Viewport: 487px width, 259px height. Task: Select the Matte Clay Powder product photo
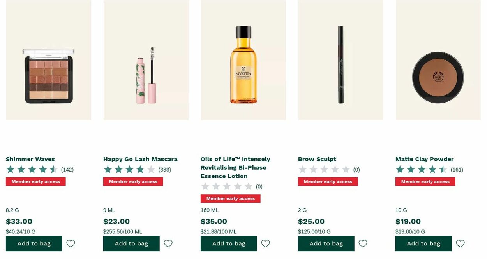coord(438,60)
